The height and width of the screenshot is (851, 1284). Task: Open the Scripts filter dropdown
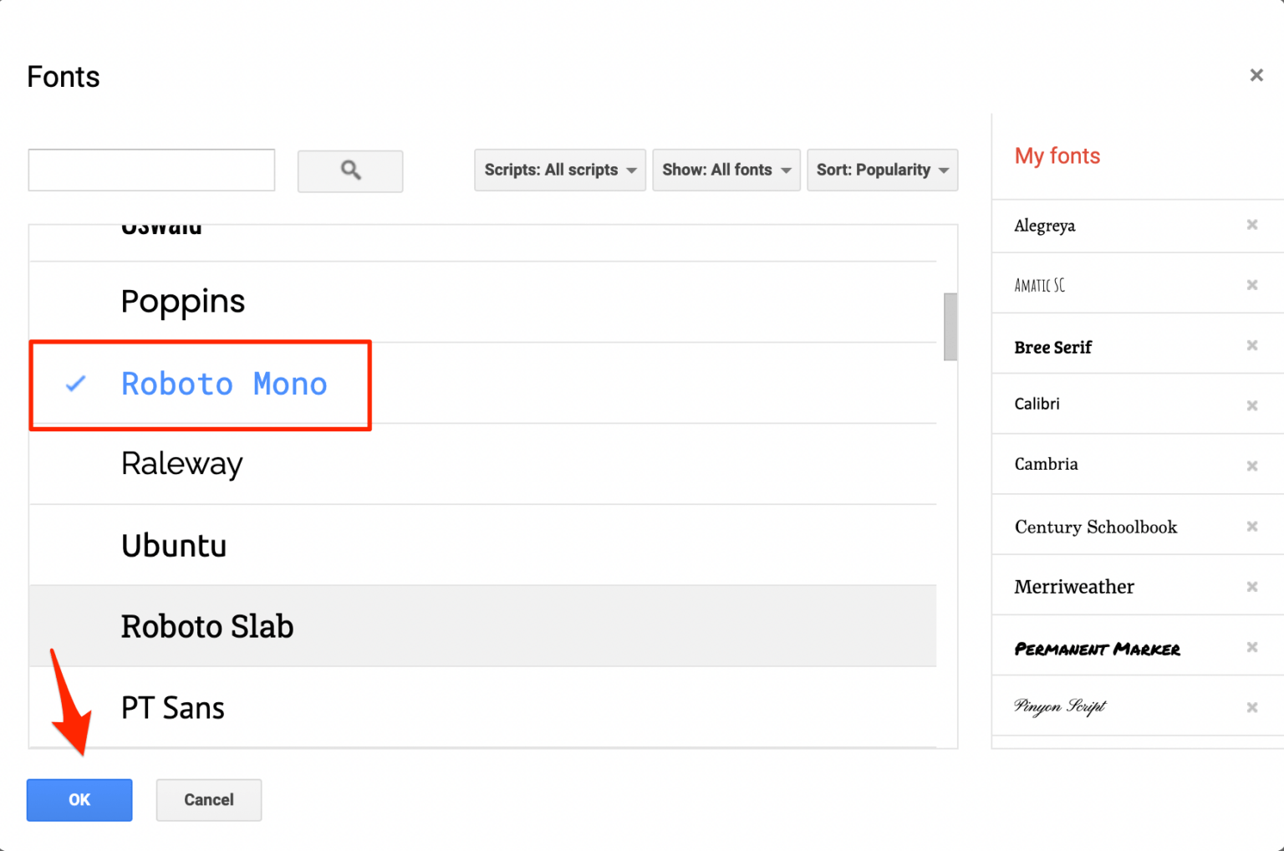(x=559, y=170)
